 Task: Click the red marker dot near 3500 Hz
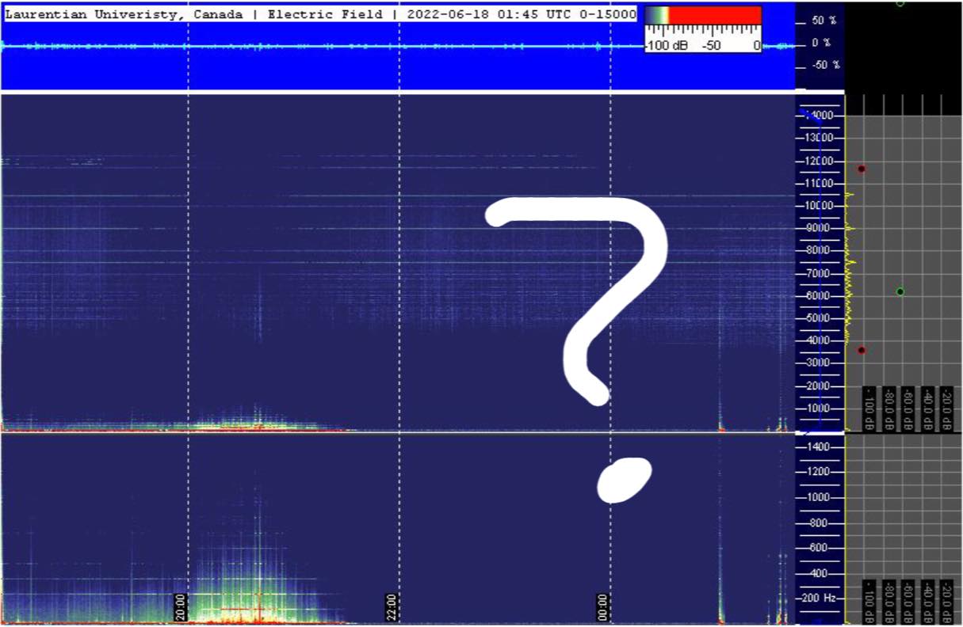click(x=862, y=350)
